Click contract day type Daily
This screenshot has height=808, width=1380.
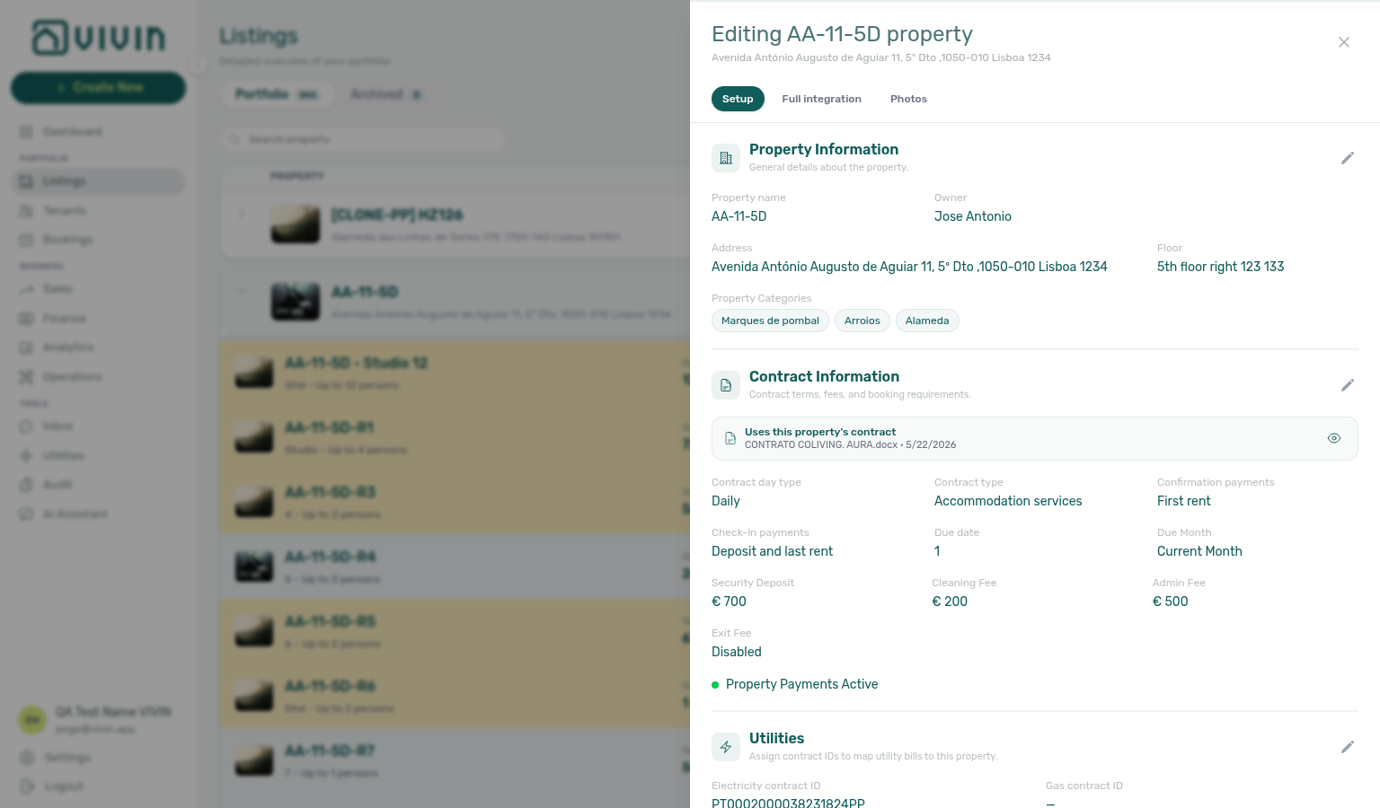(726, 501)
